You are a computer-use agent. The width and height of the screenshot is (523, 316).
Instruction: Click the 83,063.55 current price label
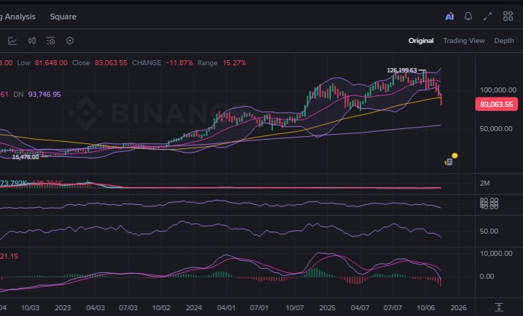pyautogui.click(x=496, y=104)
